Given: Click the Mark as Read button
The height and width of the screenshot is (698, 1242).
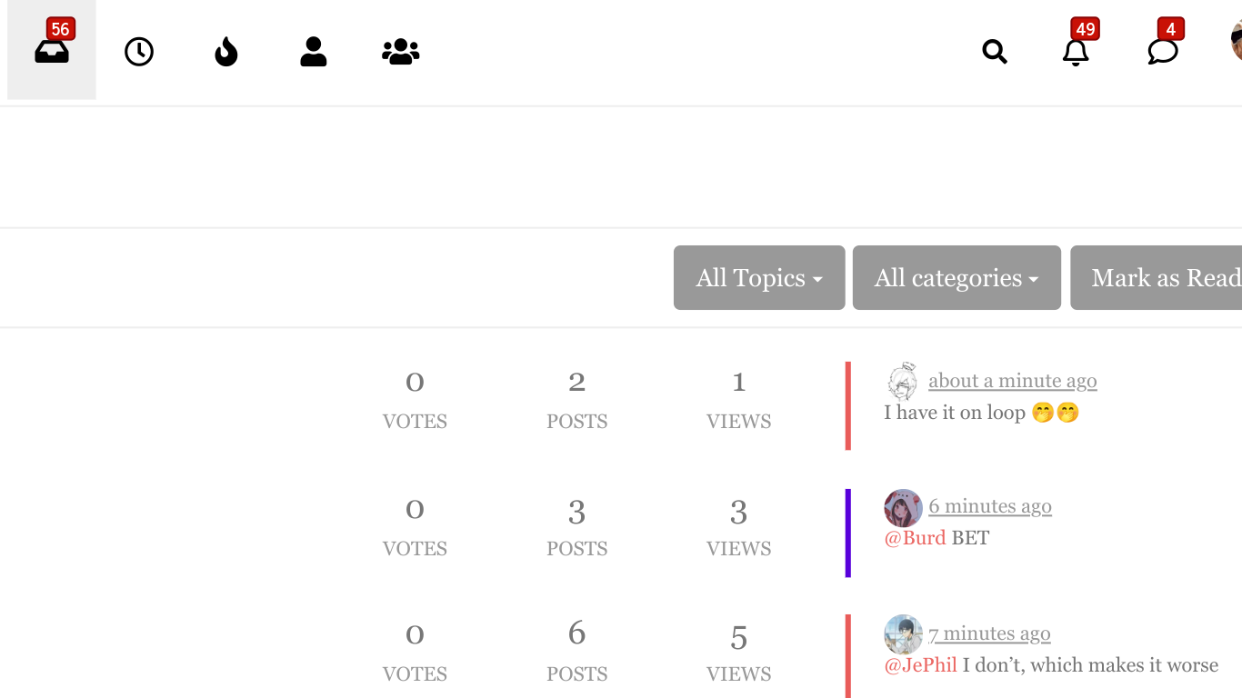Looking at the screenshot, I should (x=1157, y=277).
